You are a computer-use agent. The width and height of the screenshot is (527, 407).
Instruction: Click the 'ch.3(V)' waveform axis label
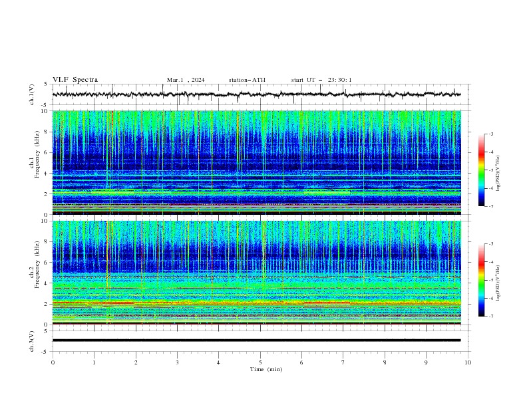(32, 341)
